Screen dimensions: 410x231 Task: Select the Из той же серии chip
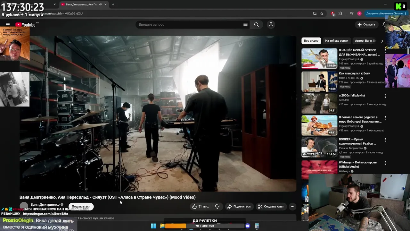[337, 41]
